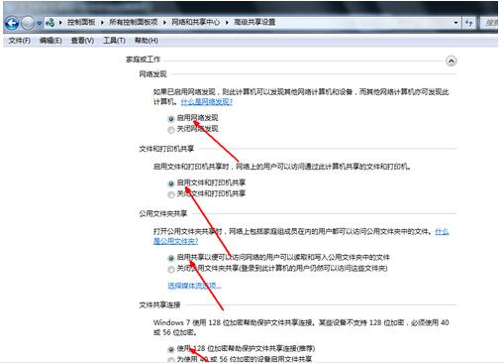This screenshot has width=504, height=363.
Task: Go back with the blue Back arrow
Action: coord(12,23)
